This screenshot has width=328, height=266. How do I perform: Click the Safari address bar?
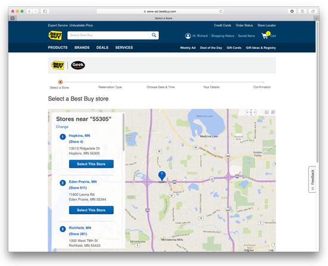coord(160,11)
